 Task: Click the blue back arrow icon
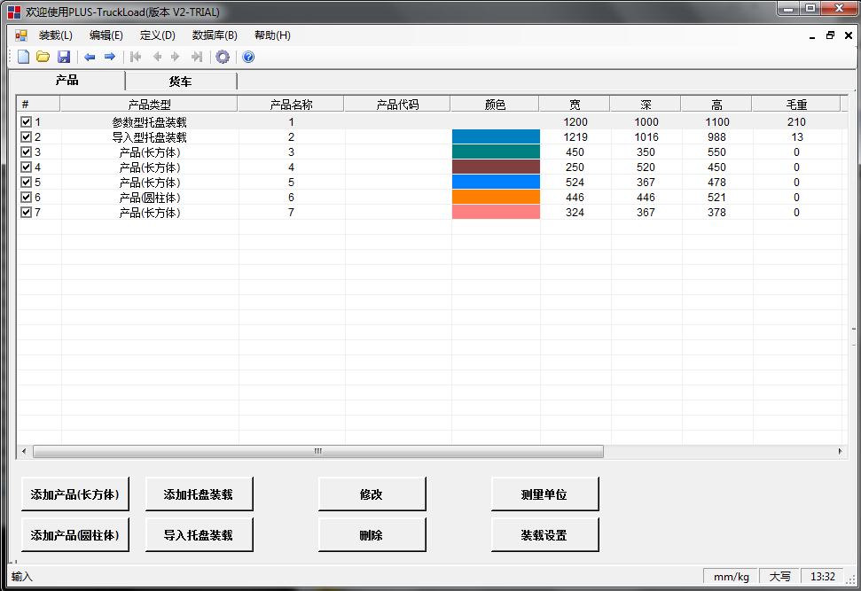(x=90, y=57)
